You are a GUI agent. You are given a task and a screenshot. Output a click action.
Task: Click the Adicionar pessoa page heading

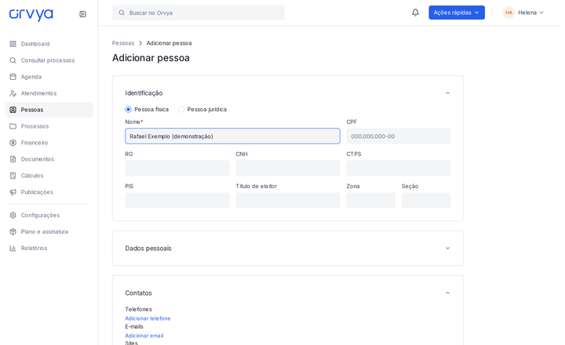[x=151, y=58]
